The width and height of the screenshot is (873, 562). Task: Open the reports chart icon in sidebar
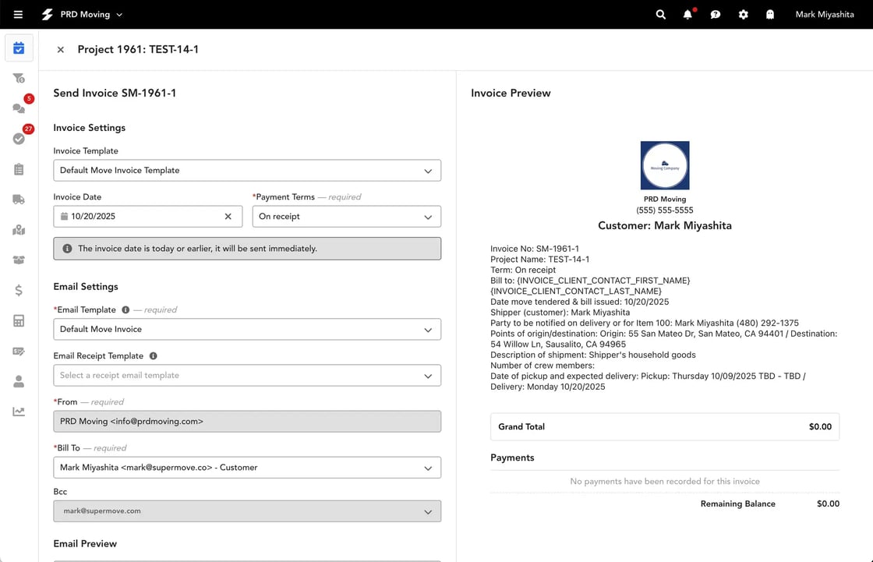(19, 411)
